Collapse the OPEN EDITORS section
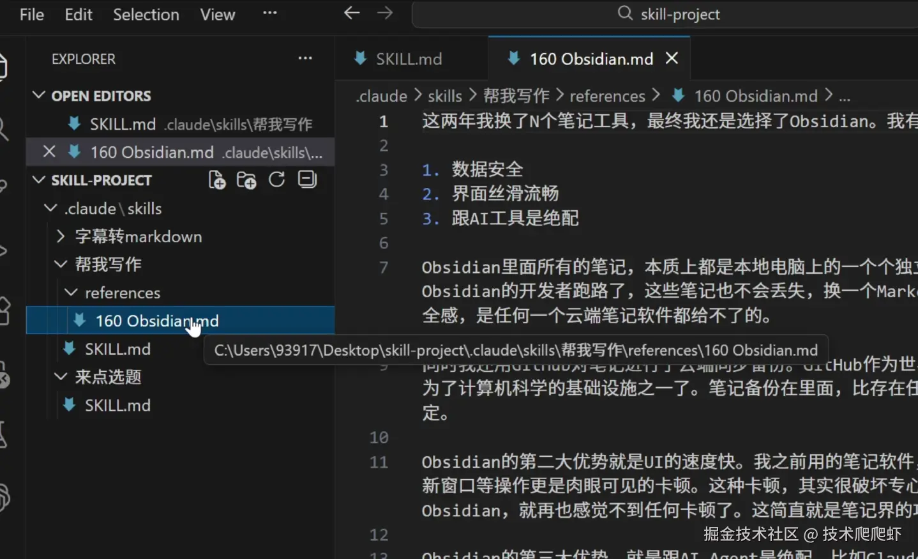Image resolution: width=918 pixels, height=559 pixels. 39,95
